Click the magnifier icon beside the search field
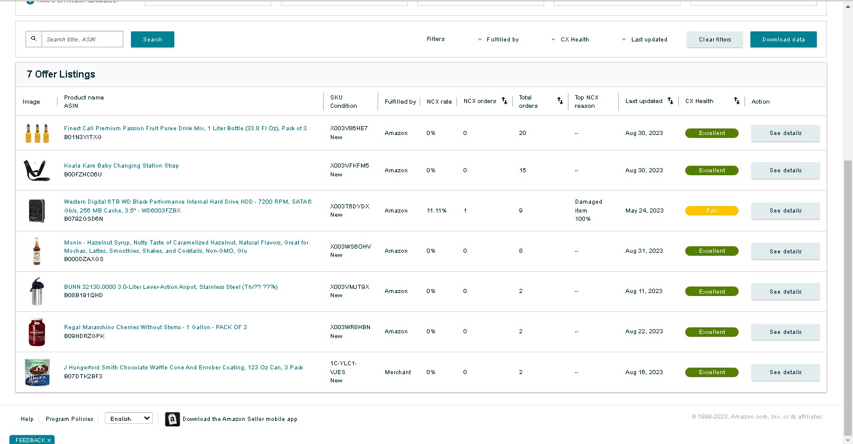 [x=34, y=39]
